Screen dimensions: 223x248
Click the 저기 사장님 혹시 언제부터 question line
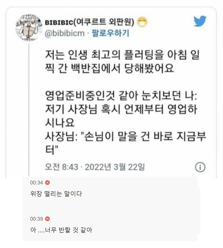pos(121,116)
